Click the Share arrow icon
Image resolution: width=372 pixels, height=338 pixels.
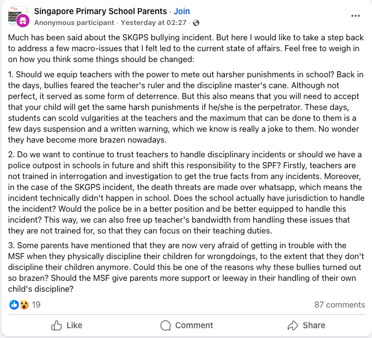coord(292,325)
